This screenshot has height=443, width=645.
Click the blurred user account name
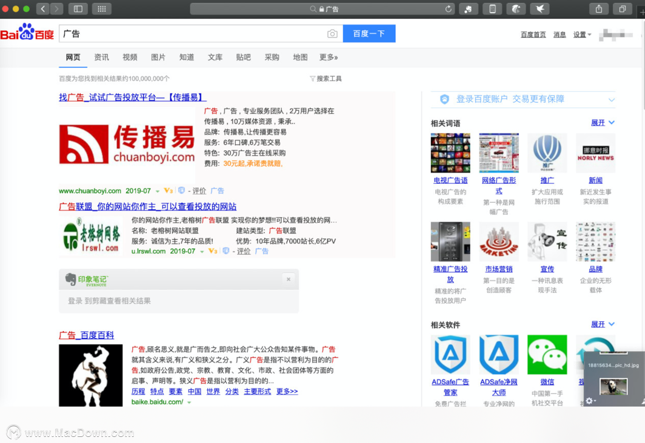pyautogui.click(x=616, y=35)
